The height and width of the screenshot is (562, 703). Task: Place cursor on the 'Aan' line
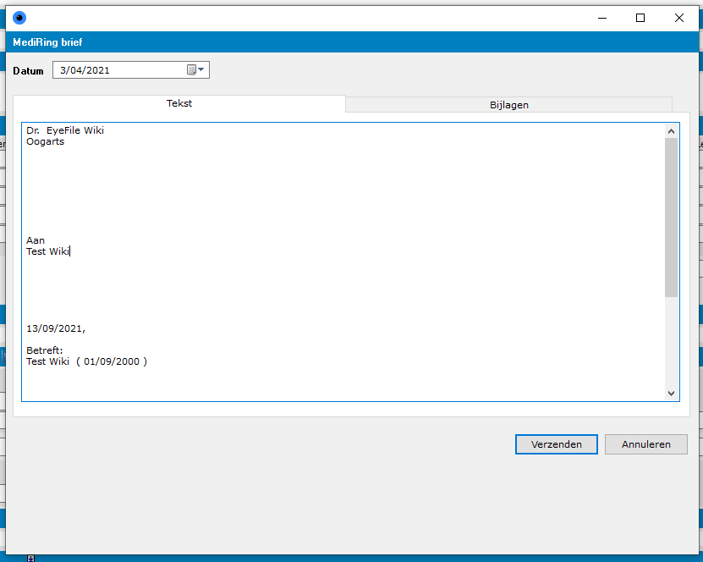[x=36, y=240]
